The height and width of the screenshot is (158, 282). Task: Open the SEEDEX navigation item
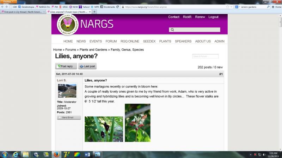pyautogui.click(x=149, y=41)
